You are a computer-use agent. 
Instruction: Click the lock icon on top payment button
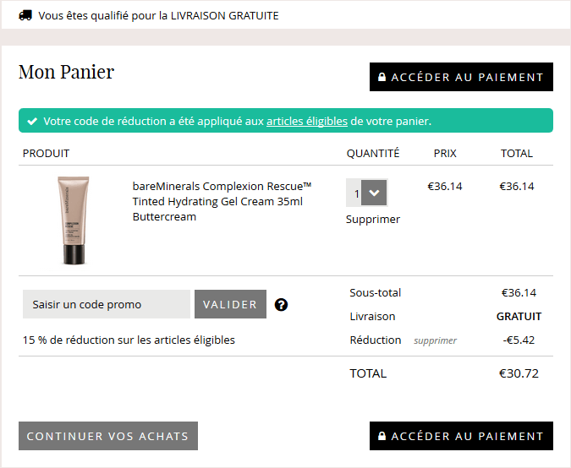[382, 77]
